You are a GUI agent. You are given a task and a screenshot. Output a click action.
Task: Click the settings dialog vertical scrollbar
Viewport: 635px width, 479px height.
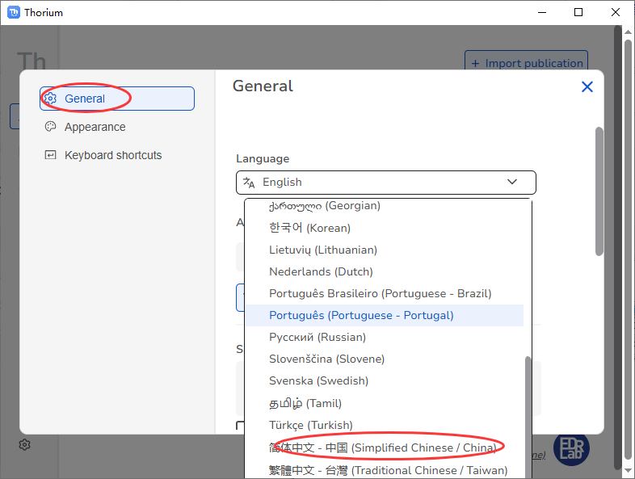coord(599,191)
